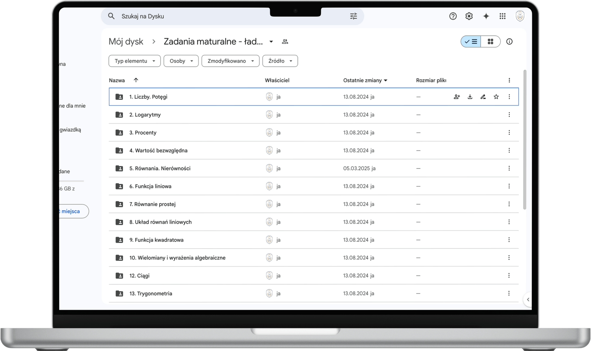Download the Liczby. Potęgi folder
This screenshot has height=351, width=591.
470,97
